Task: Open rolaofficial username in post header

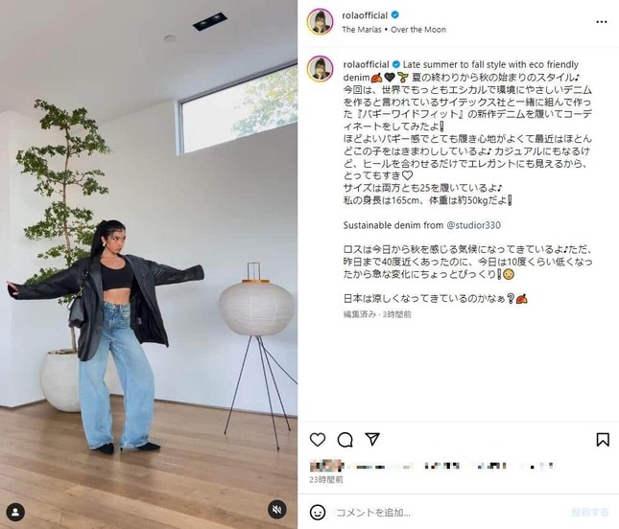Action: click(x=365, y=15)
